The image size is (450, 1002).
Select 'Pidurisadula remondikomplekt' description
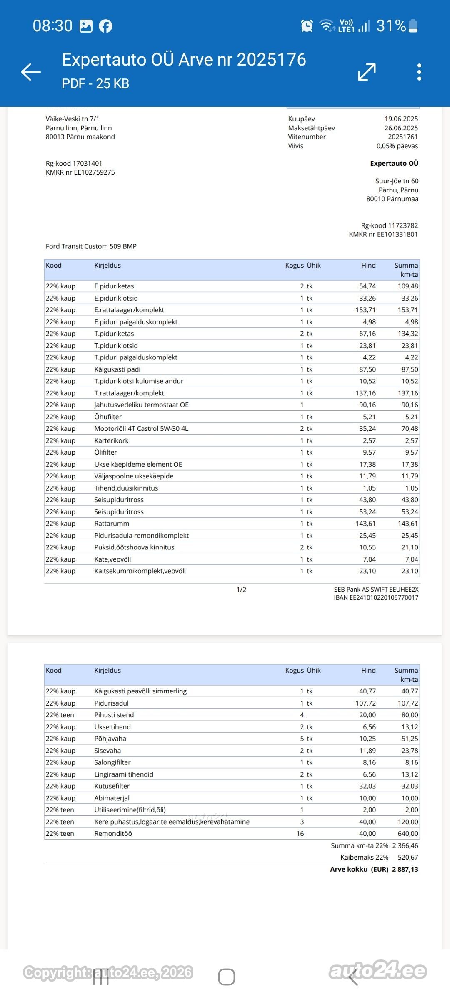coord(142,536)
